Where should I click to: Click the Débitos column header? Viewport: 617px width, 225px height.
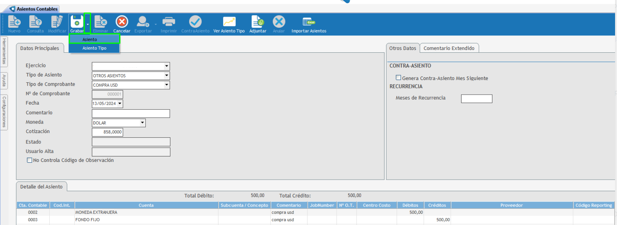[x=410, y=205]
